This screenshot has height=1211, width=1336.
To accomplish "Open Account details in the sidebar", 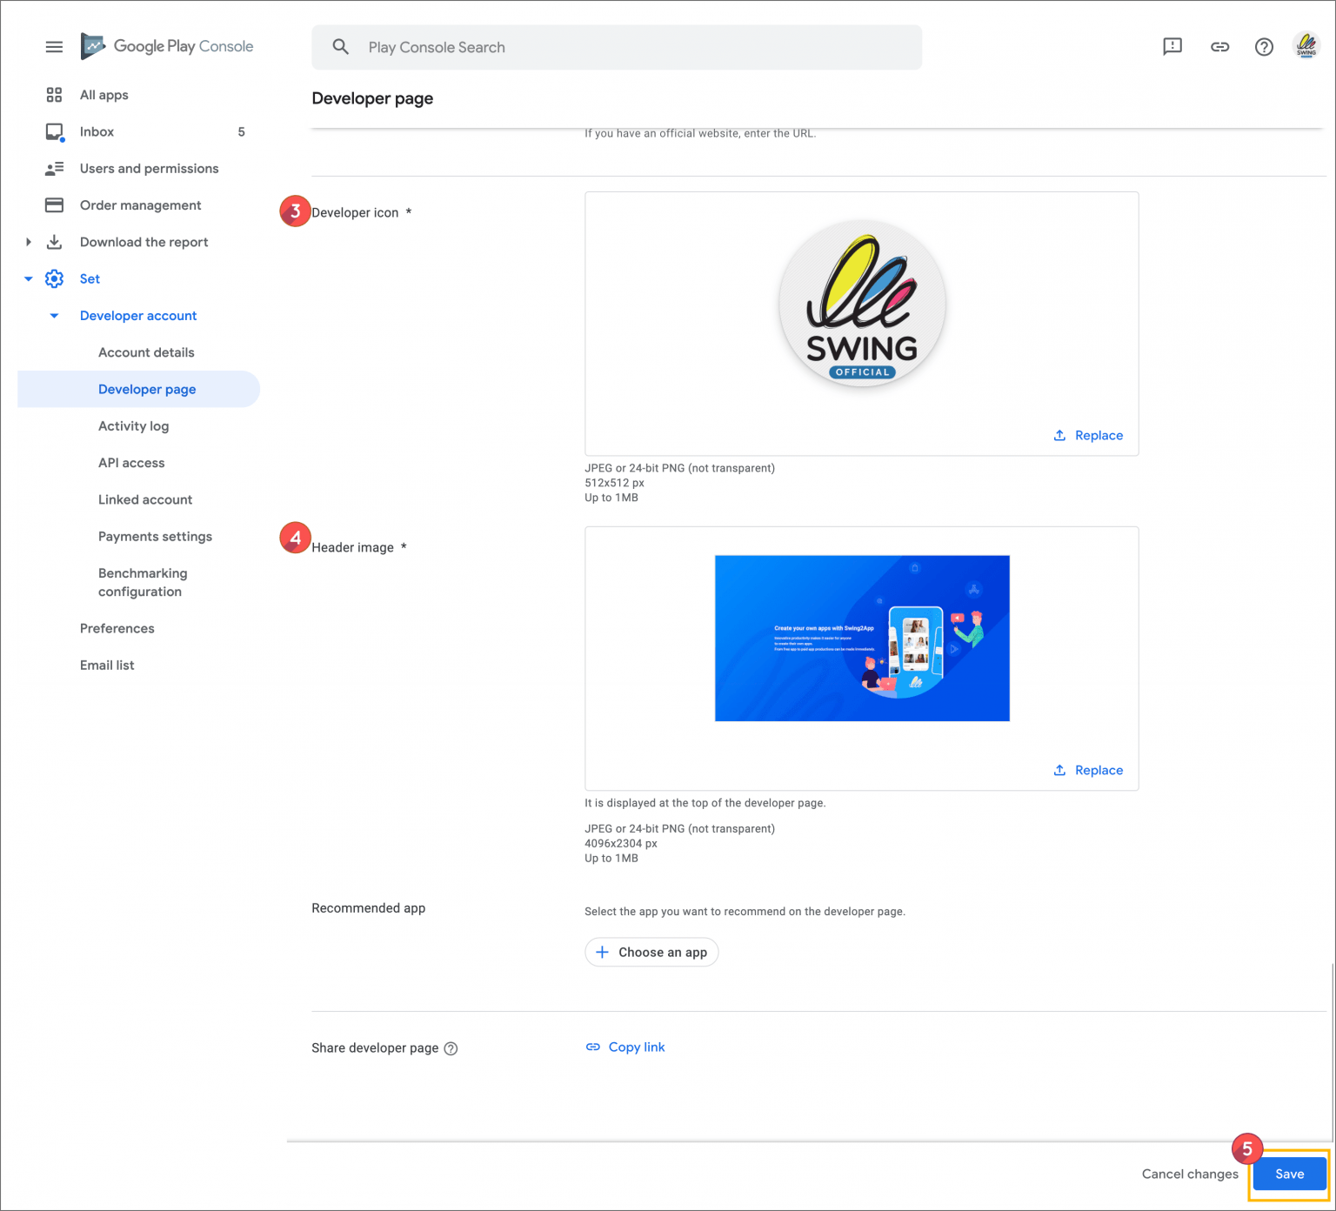I will point(146,352).
